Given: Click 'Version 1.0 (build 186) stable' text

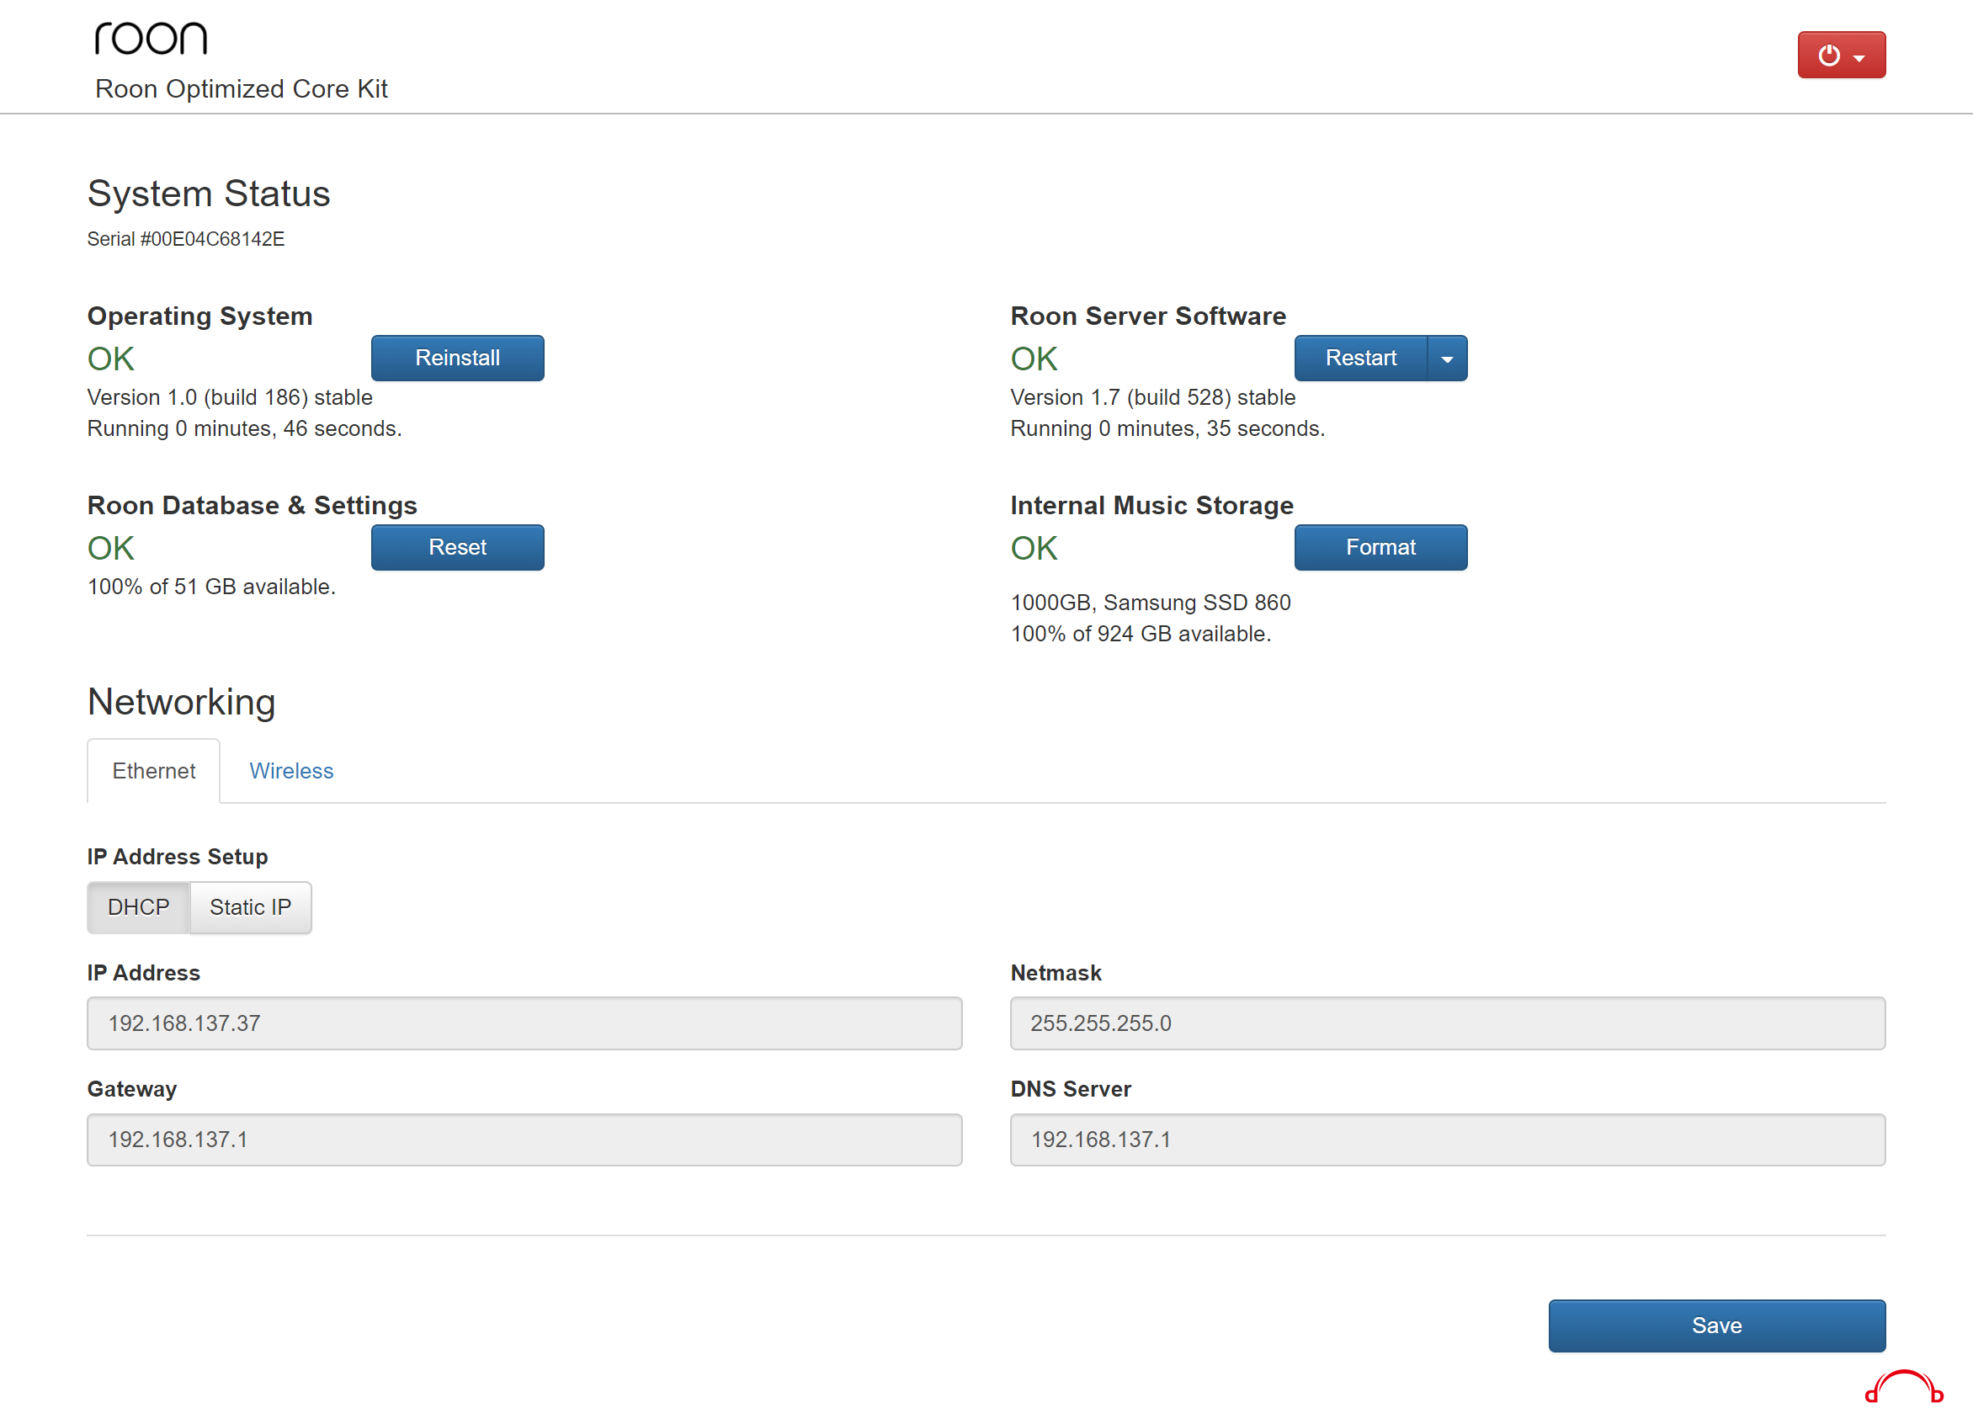Looking at the screenshot, I should point(230,397).
